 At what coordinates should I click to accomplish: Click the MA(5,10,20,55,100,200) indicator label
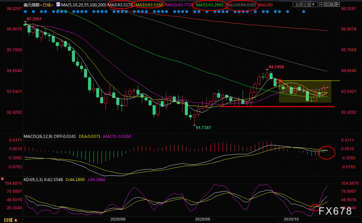pyautogui.click(x=84, y=5)
